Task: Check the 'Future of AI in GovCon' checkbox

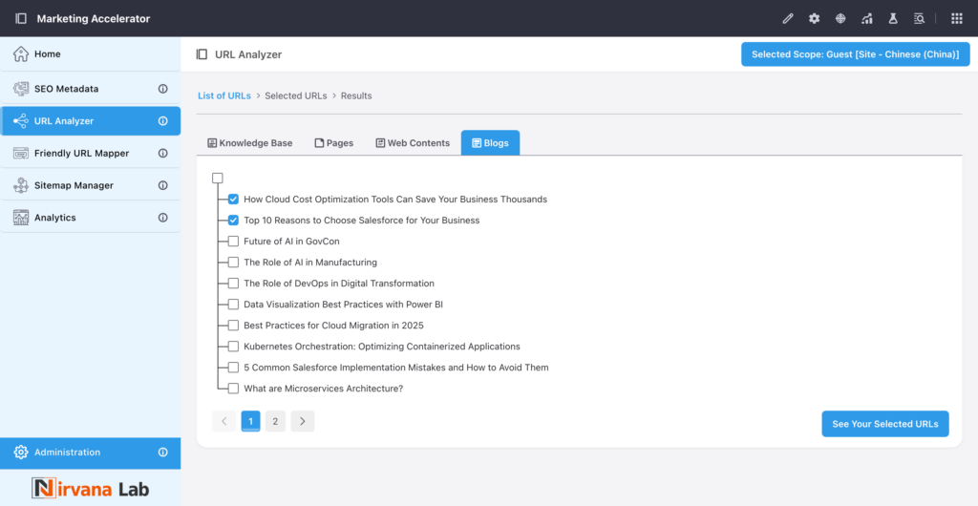Action: click(233, 242)
